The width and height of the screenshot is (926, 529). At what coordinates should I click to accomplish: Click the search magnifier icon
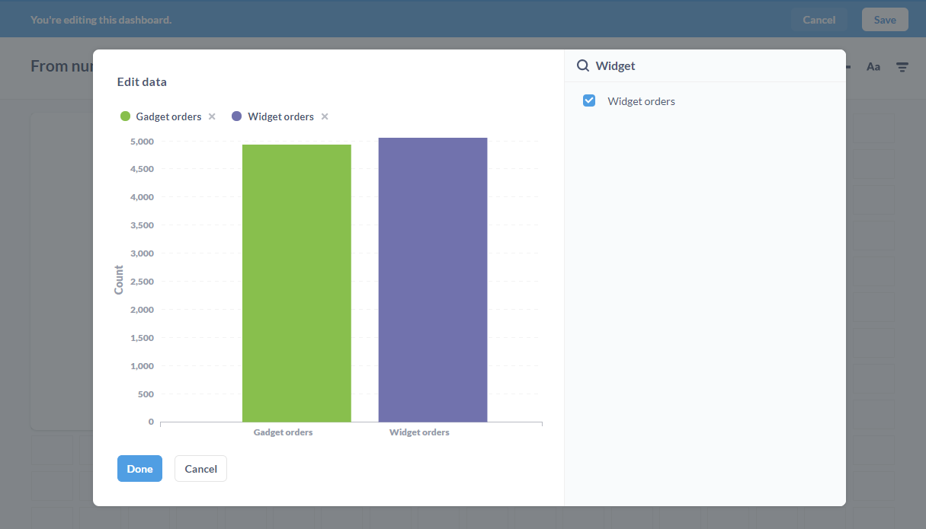583,66
